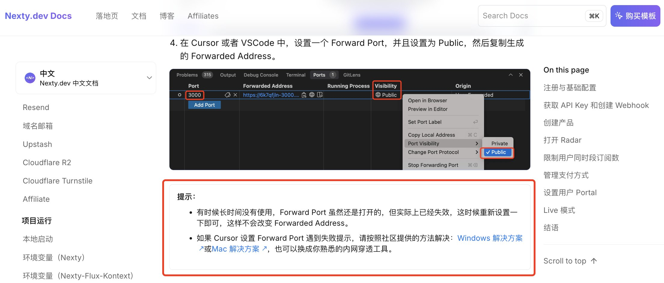Click the Nexty.dev Docs site title
The image size is (664, 283).
tap(38, 16)
